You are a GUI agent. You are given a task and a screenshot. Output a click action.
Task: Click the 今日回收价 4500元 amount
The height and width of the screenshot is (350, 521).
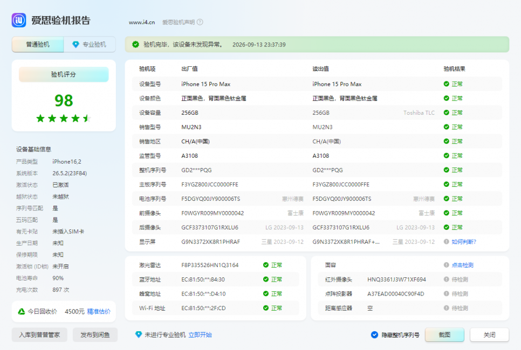tap(74, 312)
